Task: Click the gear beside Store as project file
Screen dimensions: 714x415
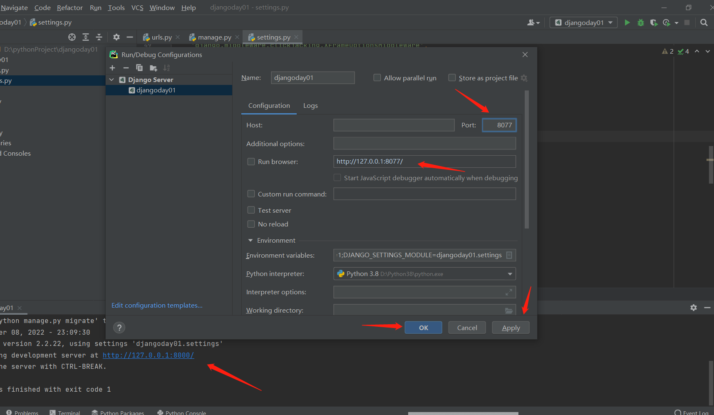Action: click(524, 78)
